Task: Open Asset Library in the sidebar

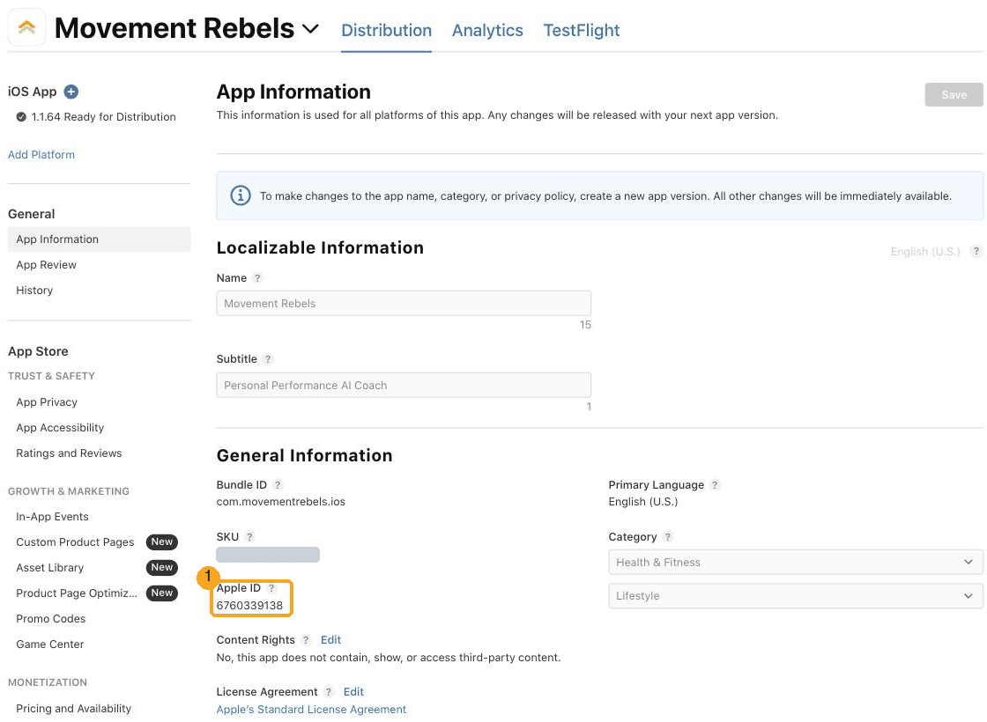Action: [x=49, y=568]
